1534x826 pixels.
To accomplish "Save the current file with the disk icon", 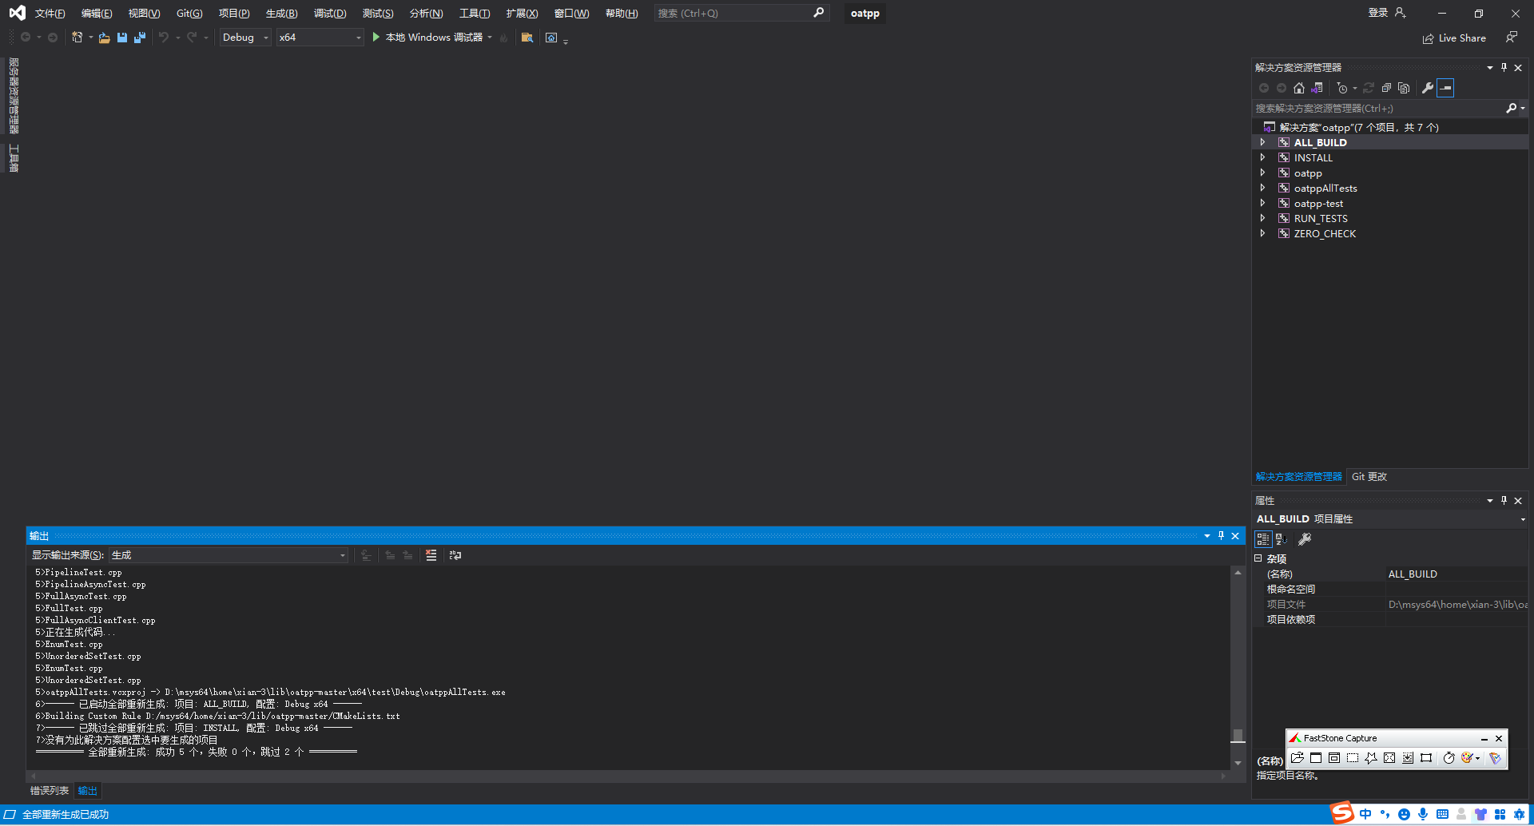I will (x=122, y=38).
